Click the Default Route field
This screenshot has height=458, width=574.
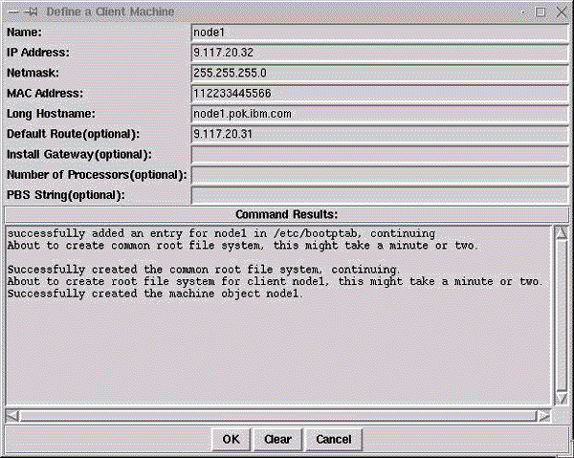coord(380,134)
